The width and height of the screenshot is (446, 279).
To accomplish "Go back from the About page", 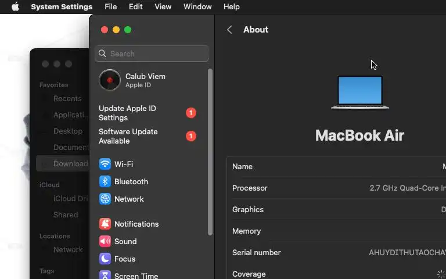I will point(229,30).
